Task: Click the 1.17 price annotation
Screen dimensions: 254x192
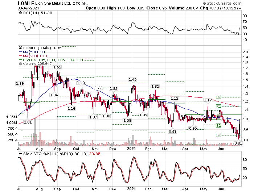Action: (208, 100)
